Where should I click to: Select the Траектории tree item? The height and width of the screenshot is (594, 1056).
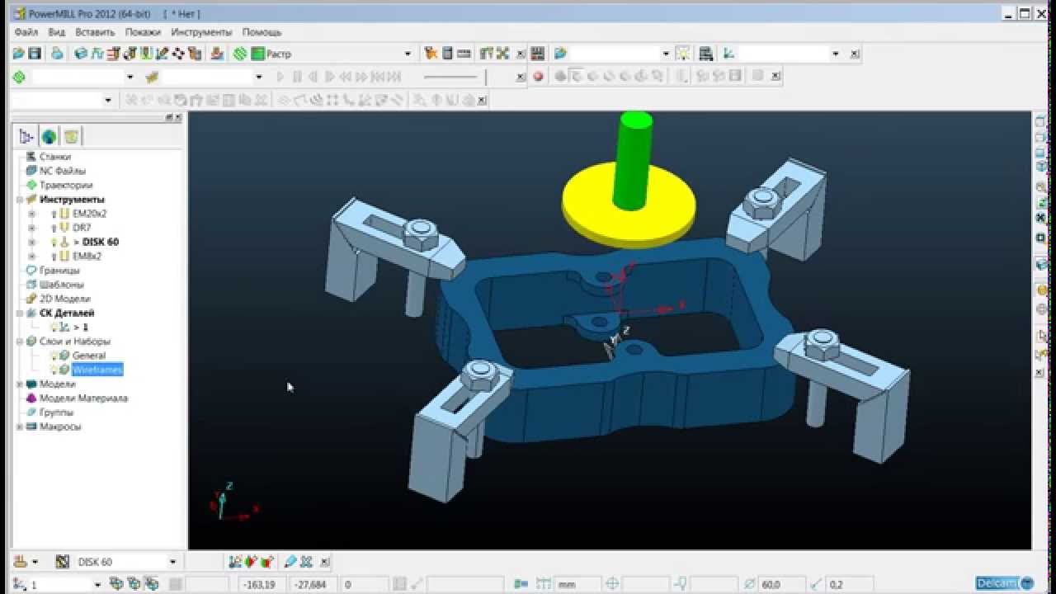(x=66, y=186)
